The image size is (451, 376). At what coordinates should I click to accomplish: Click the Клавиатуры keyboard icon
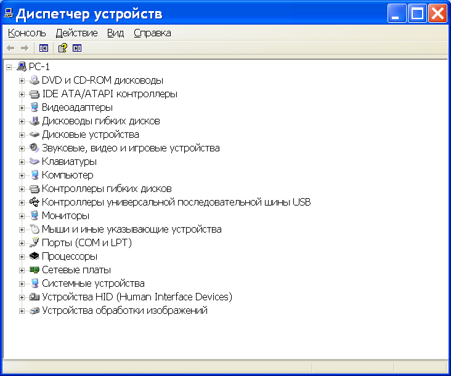click(35, 161)
